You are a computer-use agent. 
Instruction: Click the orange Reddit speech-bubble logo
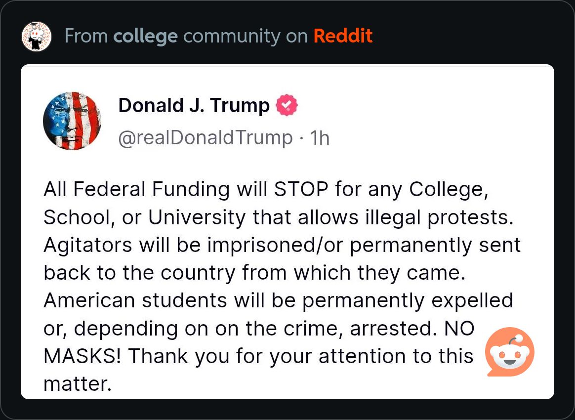[509, 352]
